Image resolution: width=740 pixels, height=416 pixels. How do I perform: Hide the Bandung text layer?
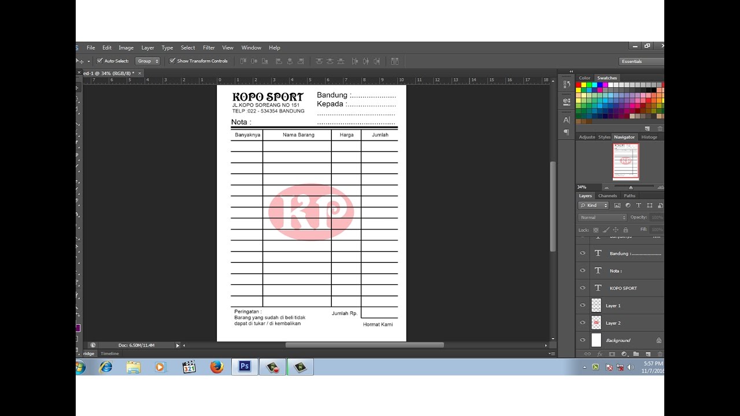tap(583, 253)
